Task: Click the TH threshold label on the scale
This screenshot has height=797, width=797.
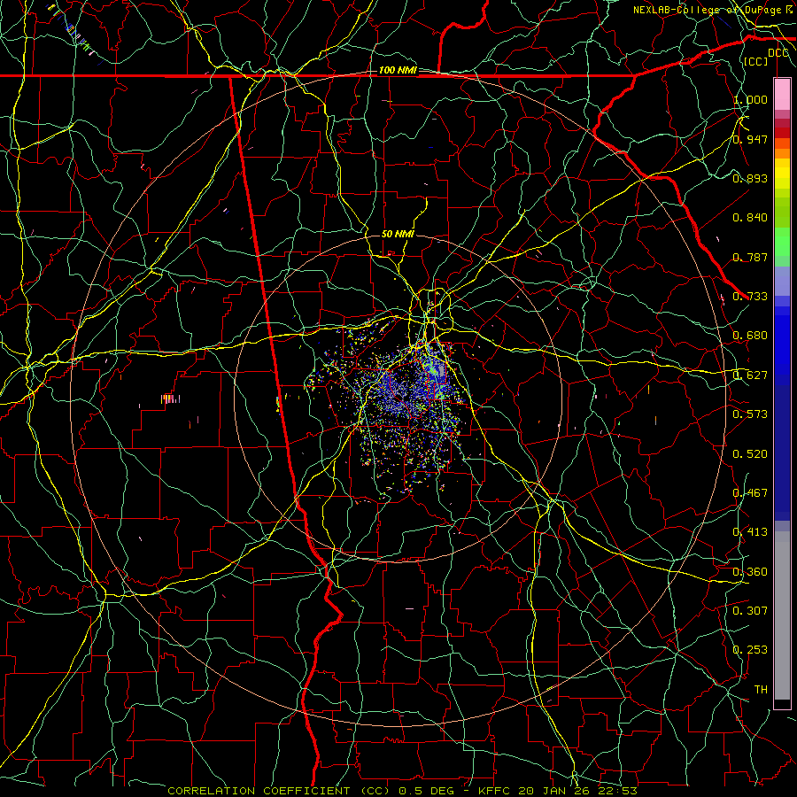Action: (x=761, y=690)
